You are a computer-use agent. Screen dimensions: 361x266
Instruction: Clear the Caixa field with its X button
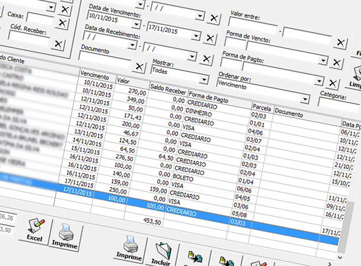(x=62, y=23)
